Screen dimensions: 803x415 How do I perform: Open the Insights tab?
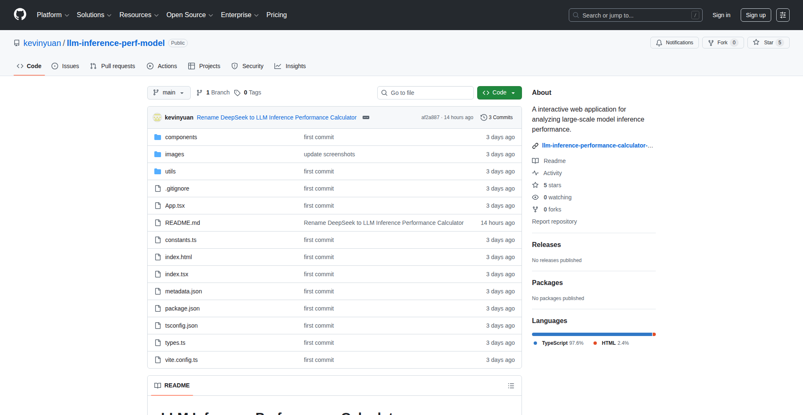[290, 66]
